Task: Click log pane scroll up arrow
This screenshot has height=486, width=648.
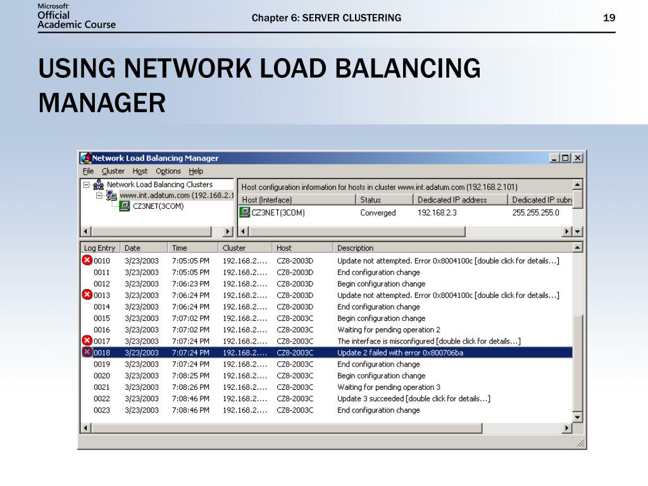Action: click(578, 247)
